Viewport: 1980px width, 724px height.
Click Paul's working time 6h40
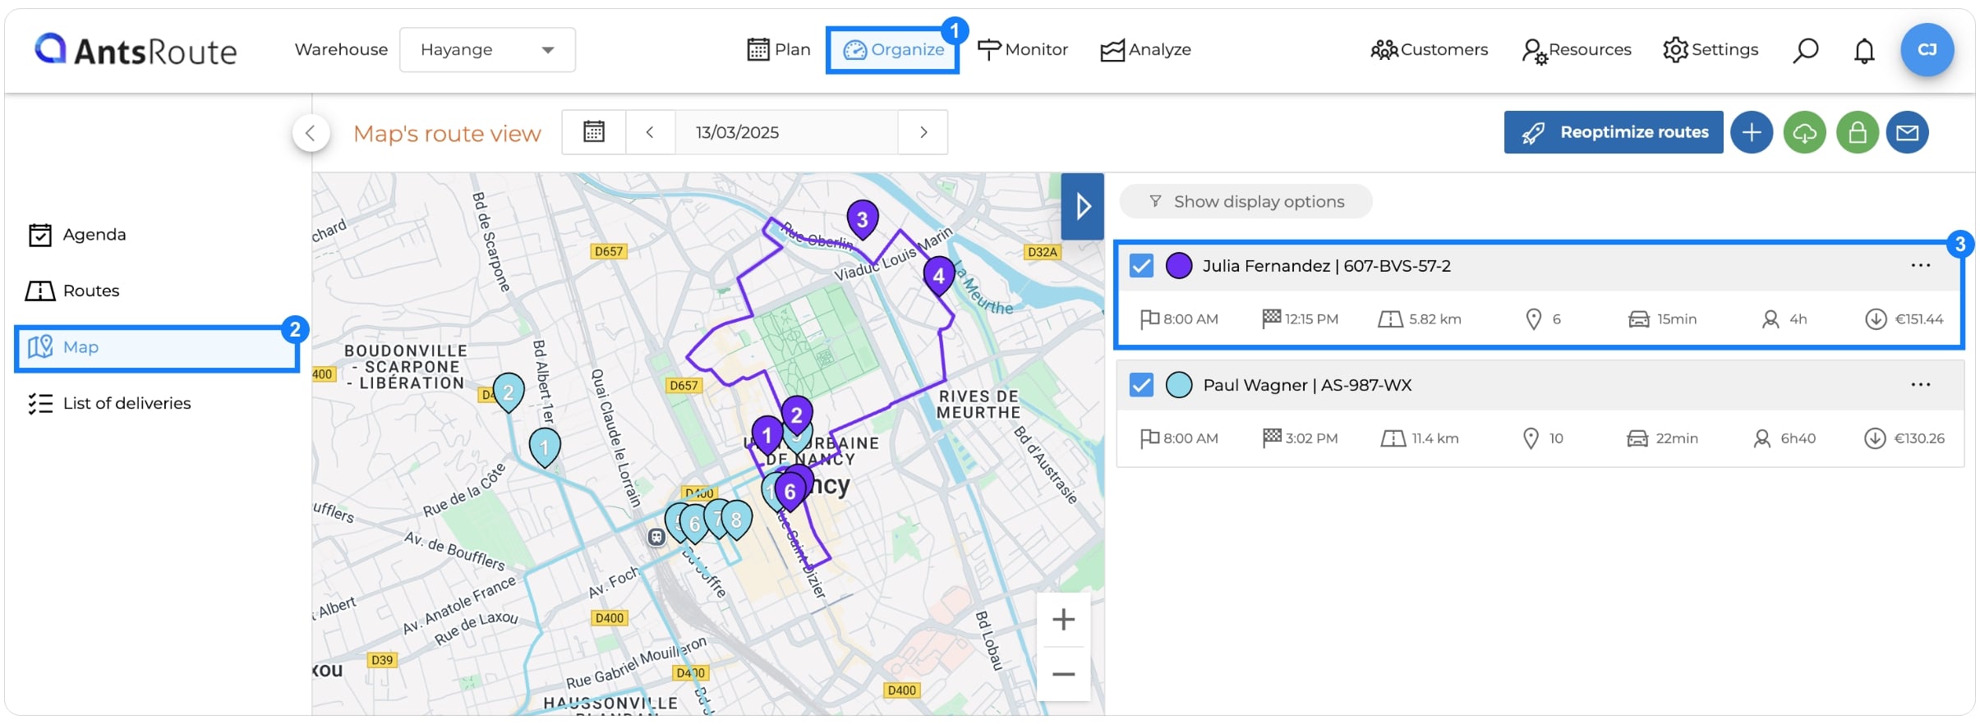[x=1784, y=438]
